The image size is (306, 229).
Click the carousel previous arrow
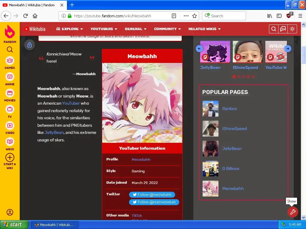click(x=199, y=49)
